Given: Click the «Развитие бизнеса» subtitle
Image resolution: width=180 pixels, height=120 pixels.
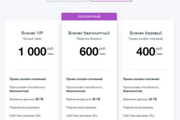Looking at the screenshot, I should [x=89, y=39].
